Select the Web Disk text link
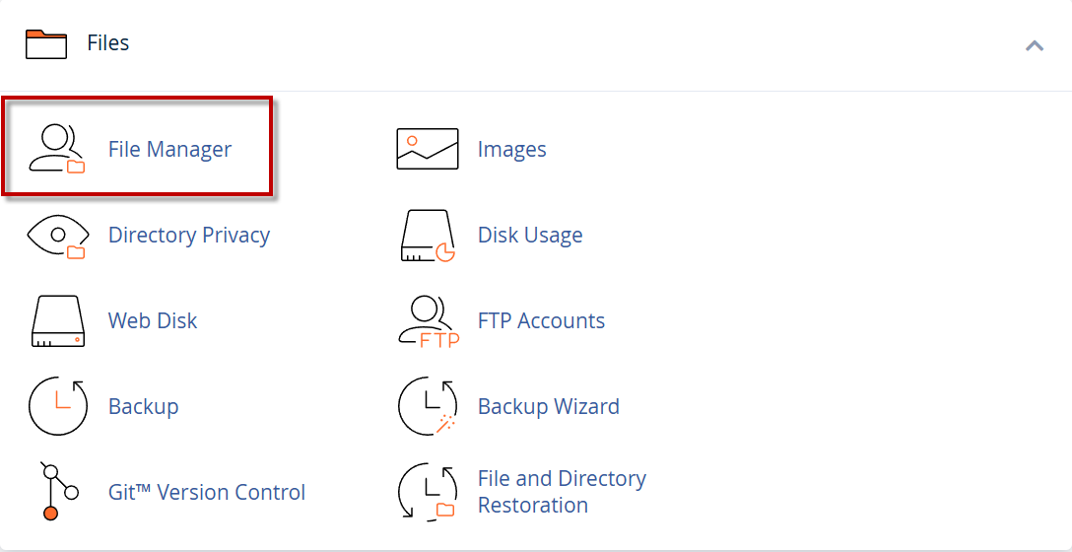Screen dimensions: 1072x552 click(153, 321)
